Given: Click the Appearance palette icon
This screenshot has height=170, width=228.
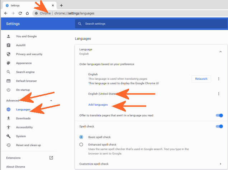Looking at the screenshot, I should (x=9, y=63).
